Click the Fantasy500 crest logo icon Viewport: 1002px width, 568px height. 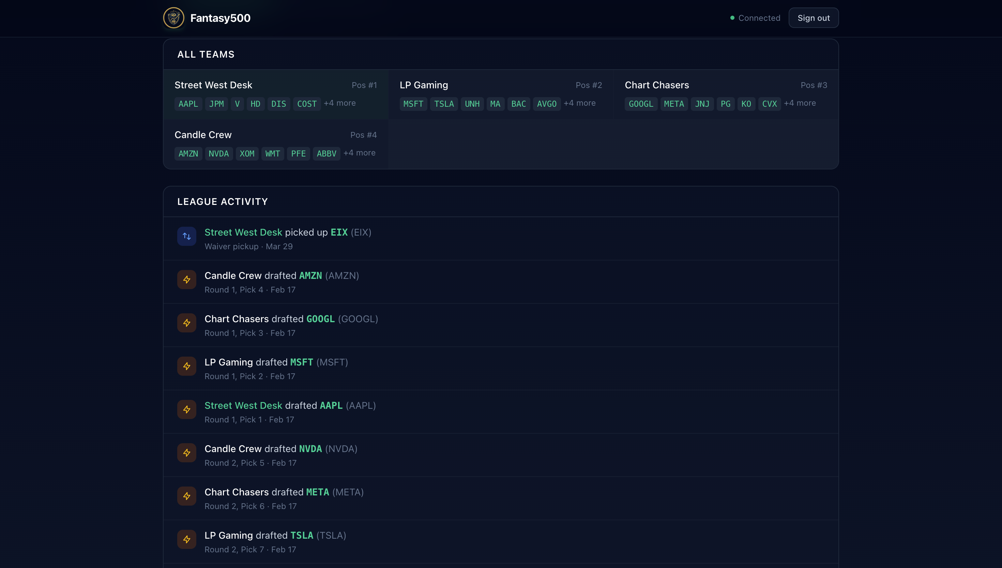[x=173, y=18]
